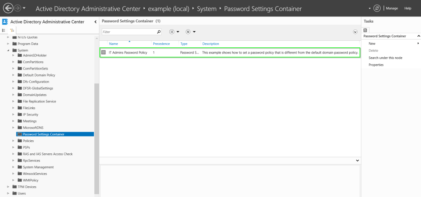This screenshot has height=197, width=421.
Task: Click the Tasks clipboard icon
Action: pos(365,30)
